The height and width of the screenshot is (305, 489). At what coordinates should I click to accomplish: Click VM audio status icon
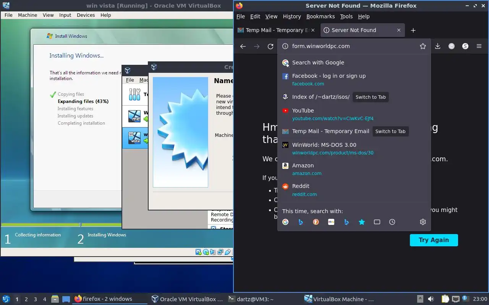[x=213, y=252]
